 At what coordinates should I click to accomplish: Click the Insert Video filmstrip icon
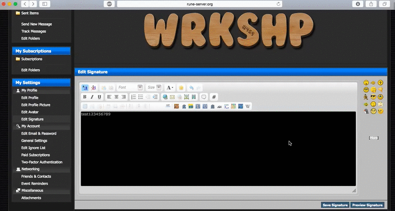pos(194,97)
